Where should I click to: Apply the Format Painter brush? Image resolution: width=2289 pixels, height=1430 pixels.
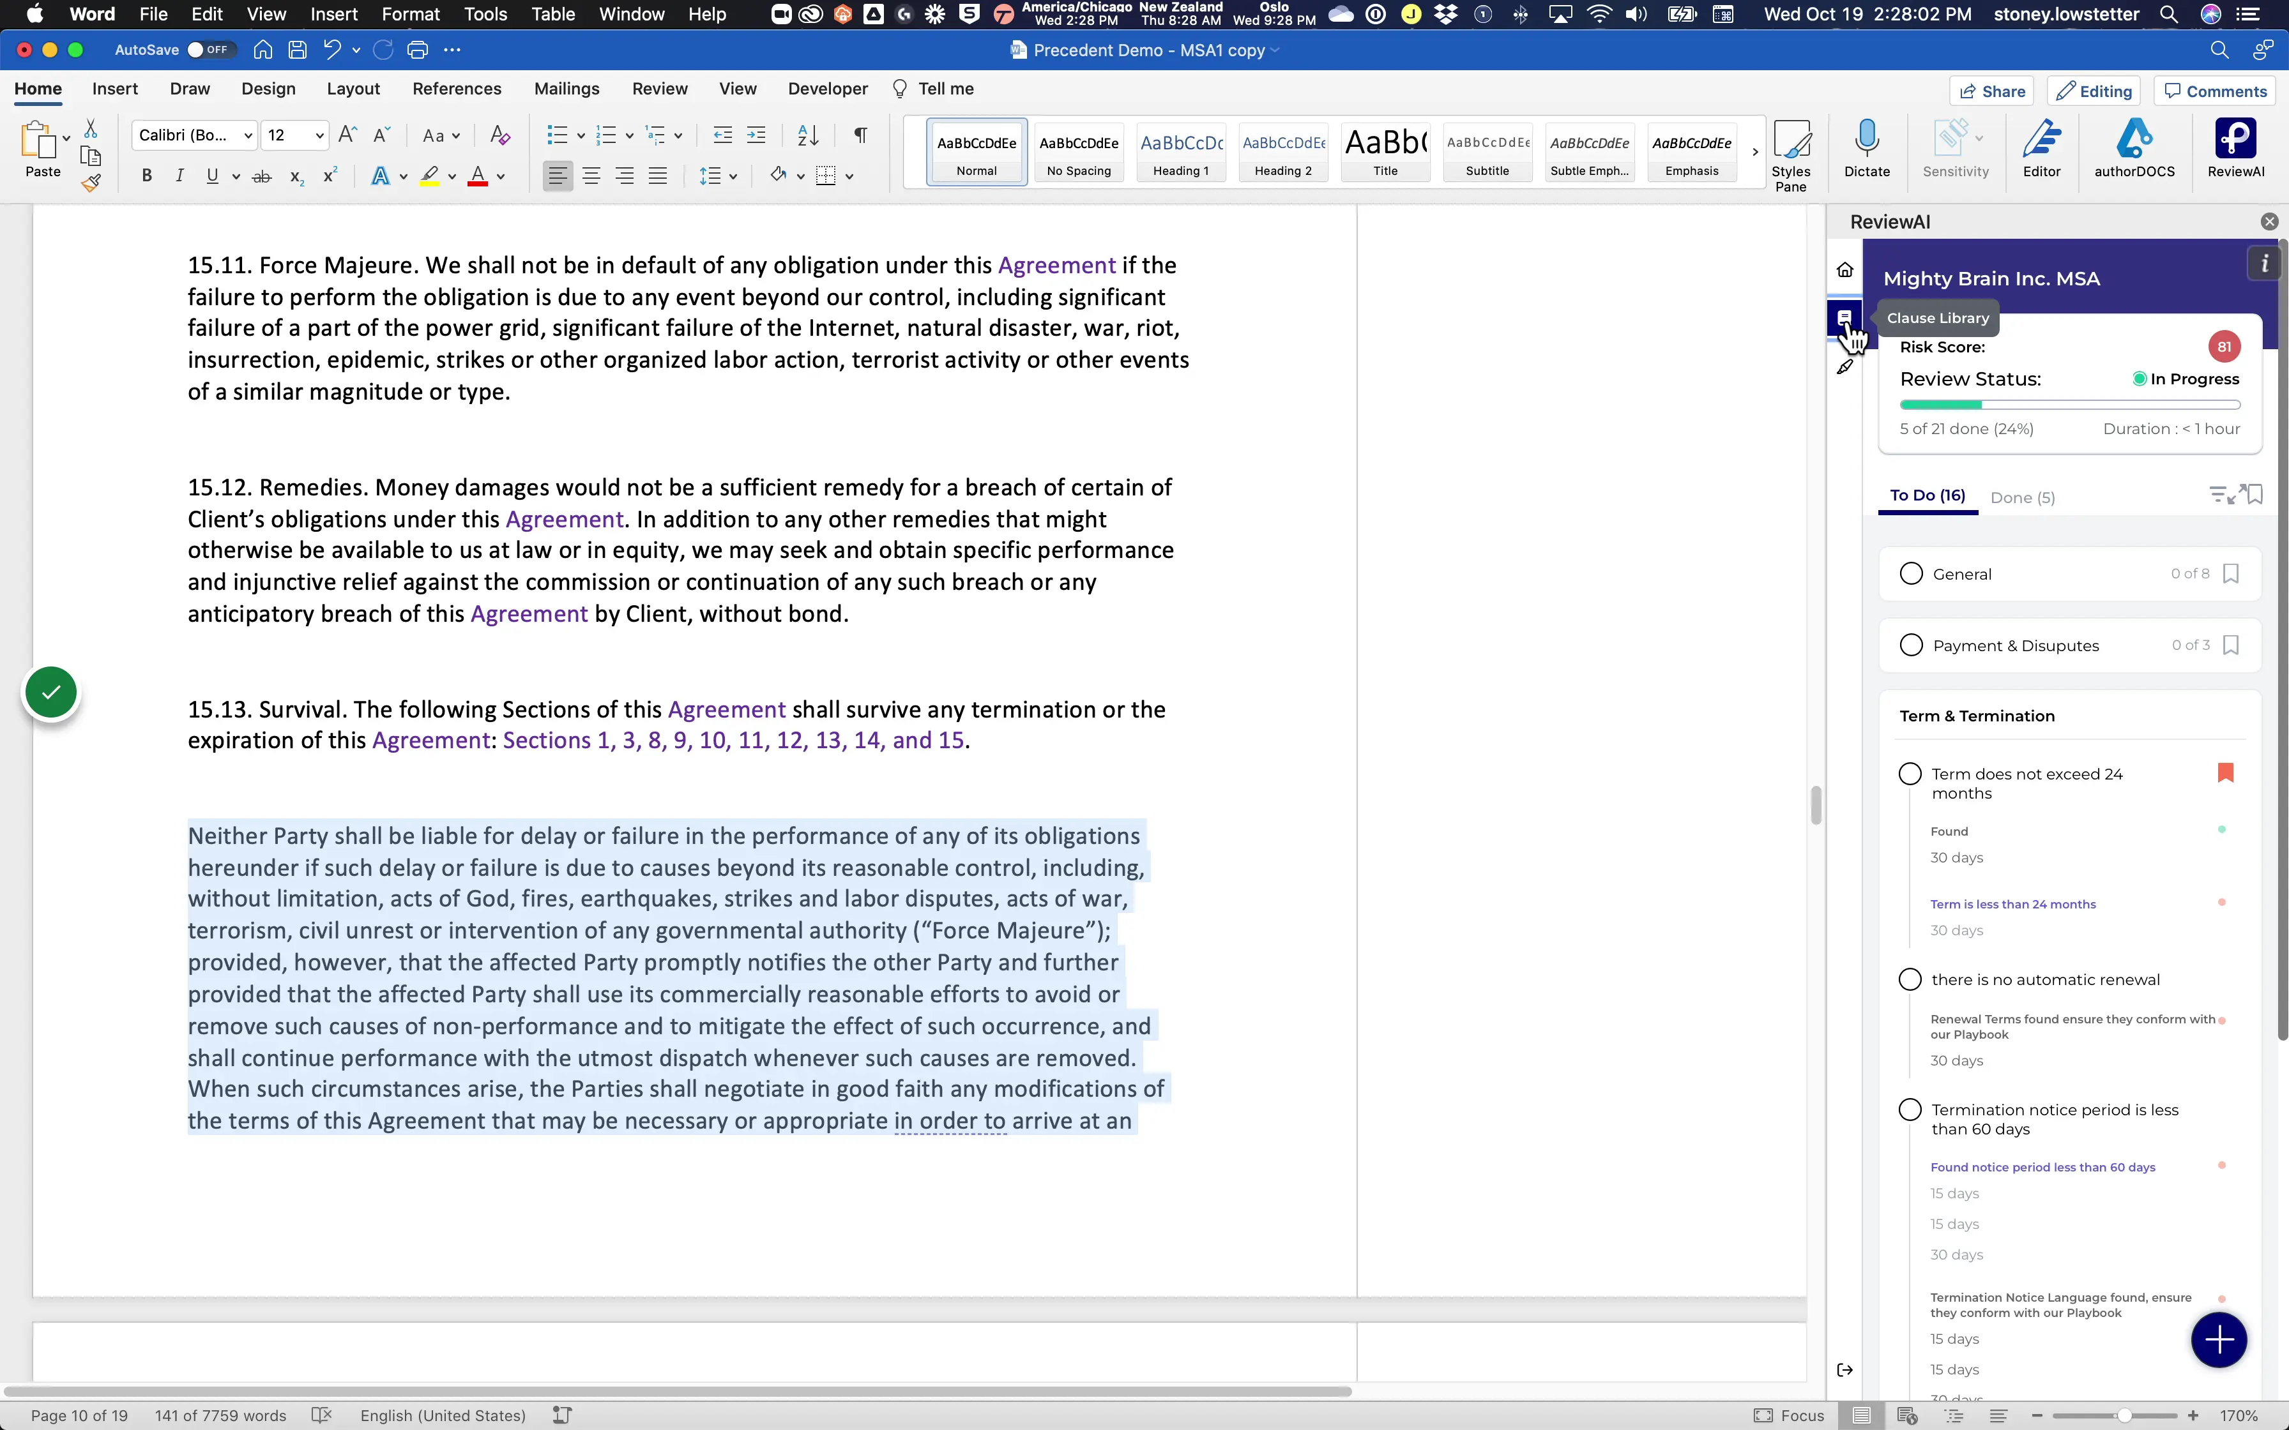(91, 183)
